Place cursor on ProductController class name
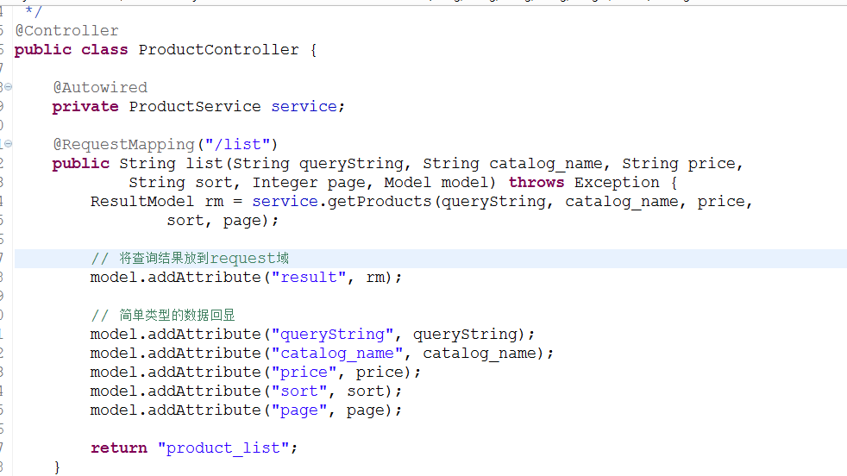This screenshot has height=476, width=847. (x=218, y=50)
